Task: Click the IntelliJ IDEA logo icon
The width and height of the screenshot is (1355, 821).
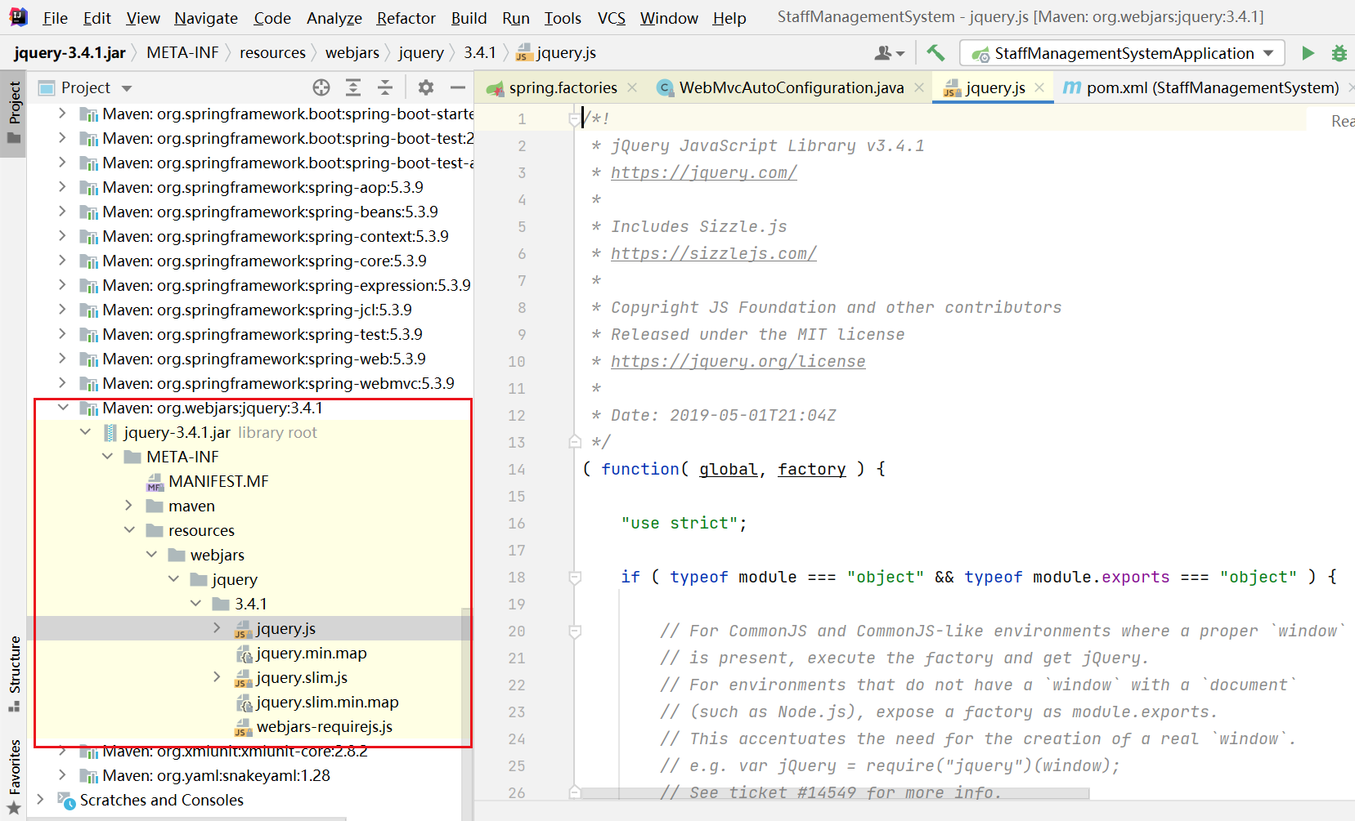Action: (x=17, y=16)
